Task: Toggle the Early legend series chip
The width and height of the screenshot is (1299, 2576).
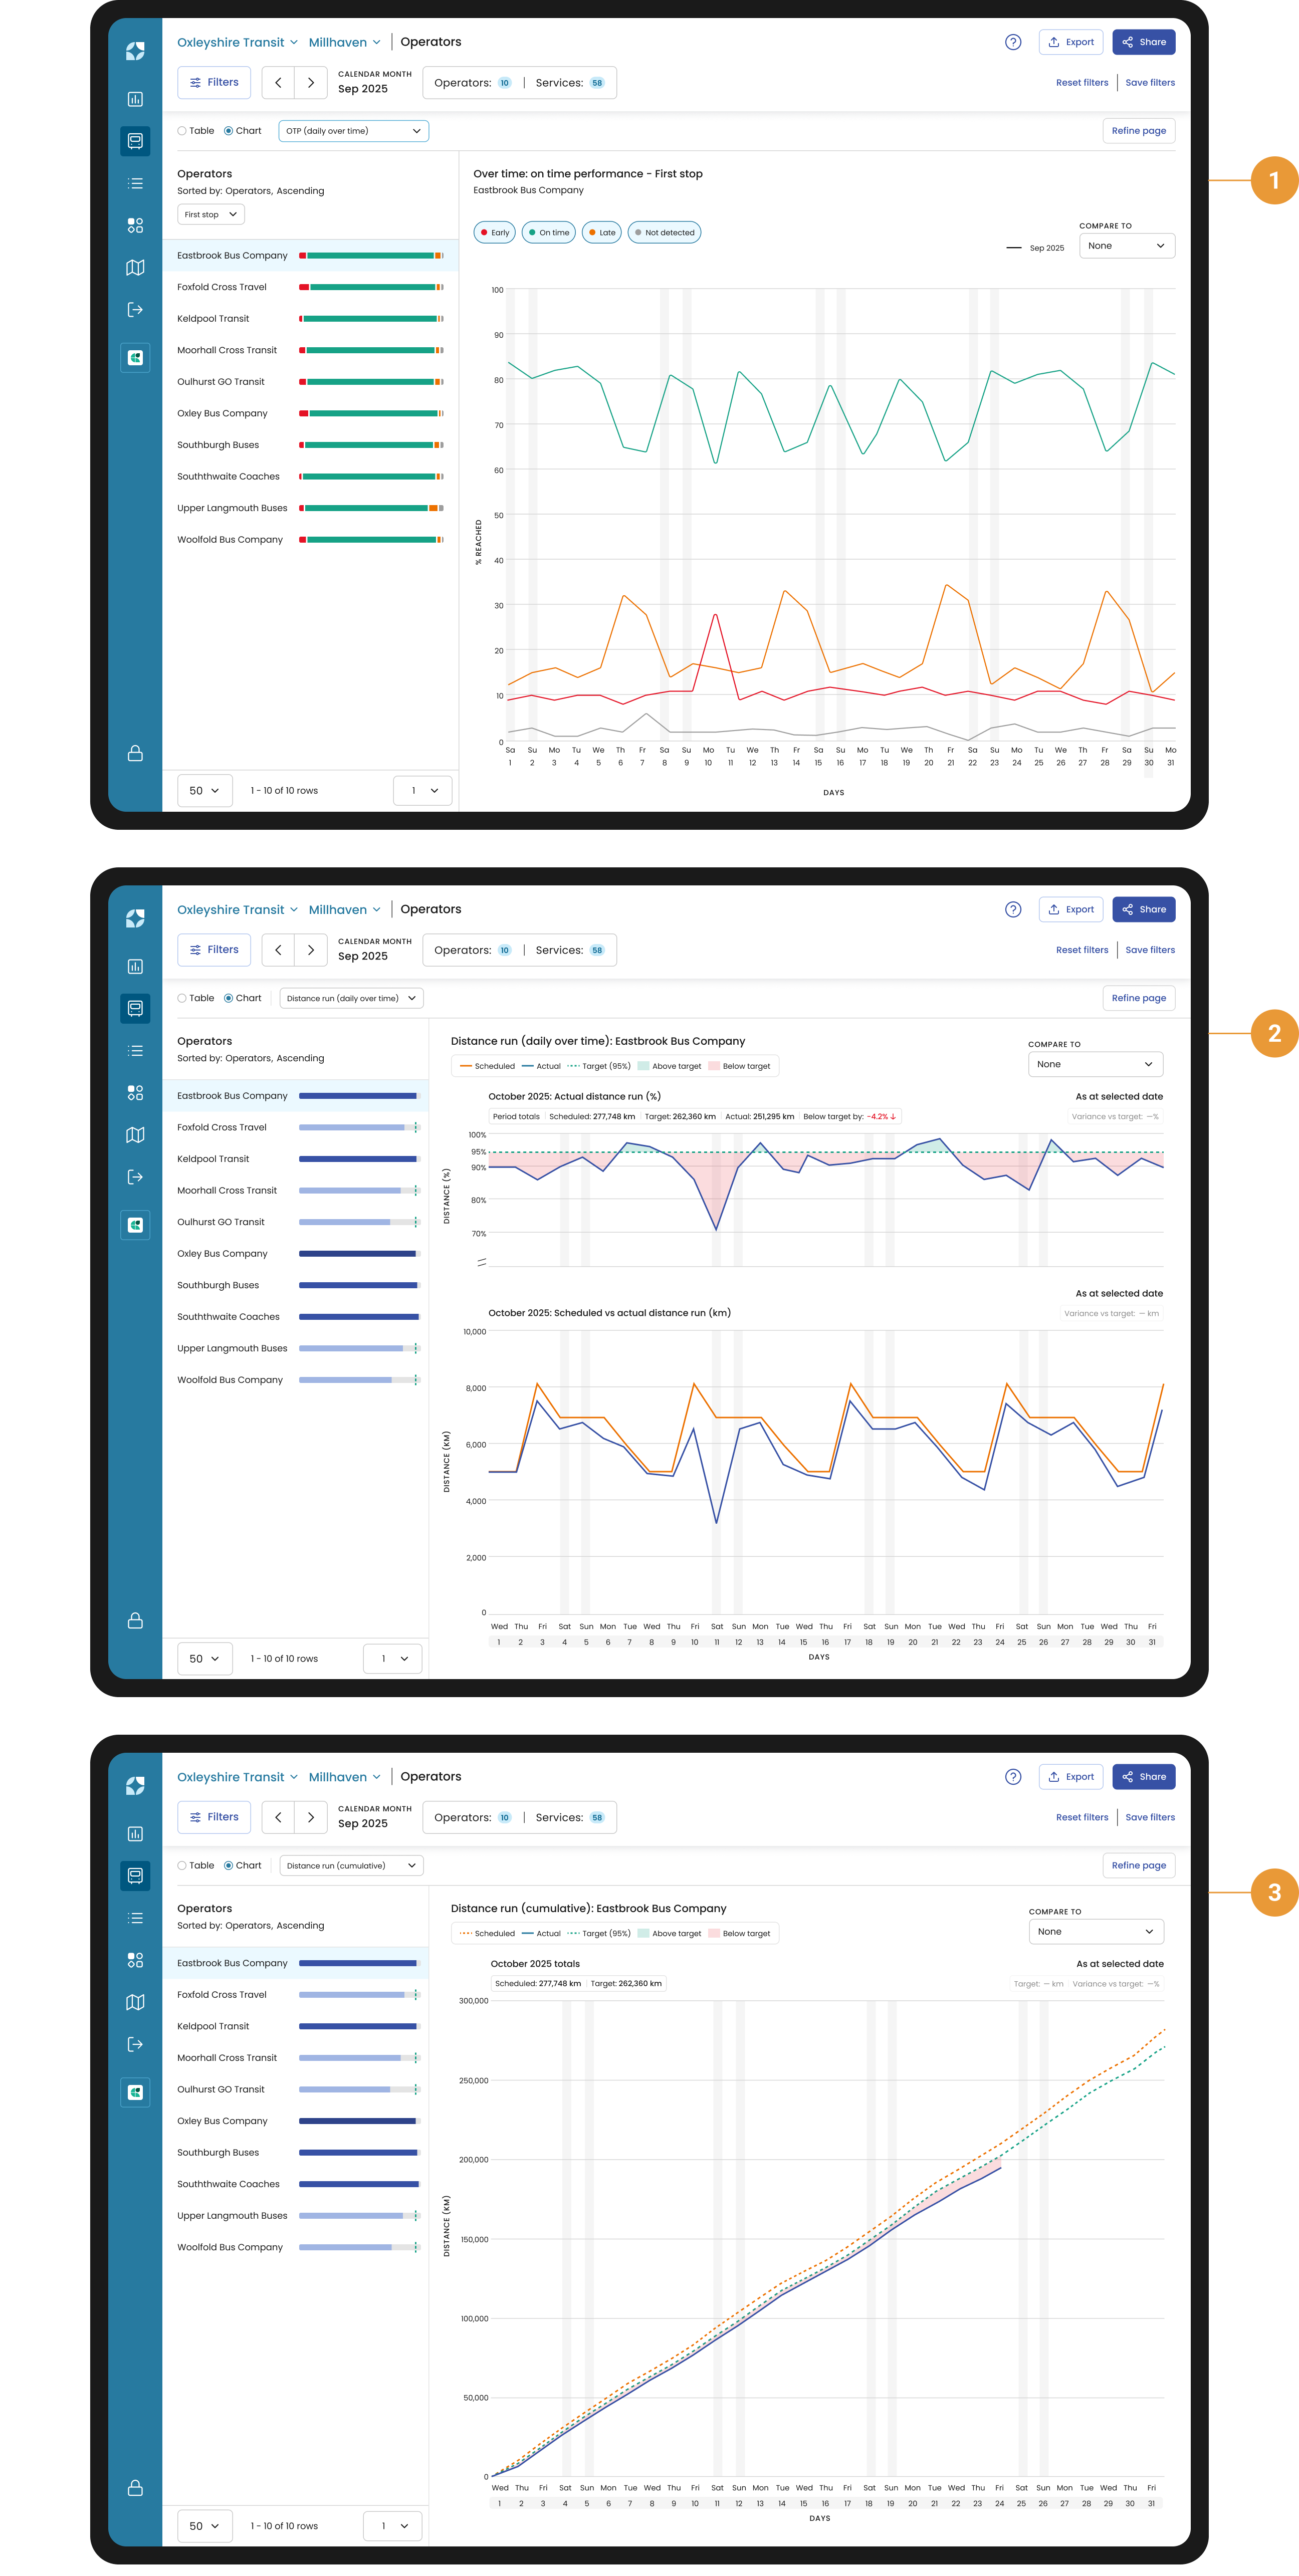Action: click(494, 233)
